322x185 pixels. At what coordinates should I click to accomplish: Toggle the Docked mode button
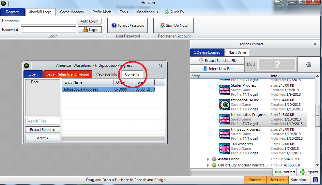[255, 179]
